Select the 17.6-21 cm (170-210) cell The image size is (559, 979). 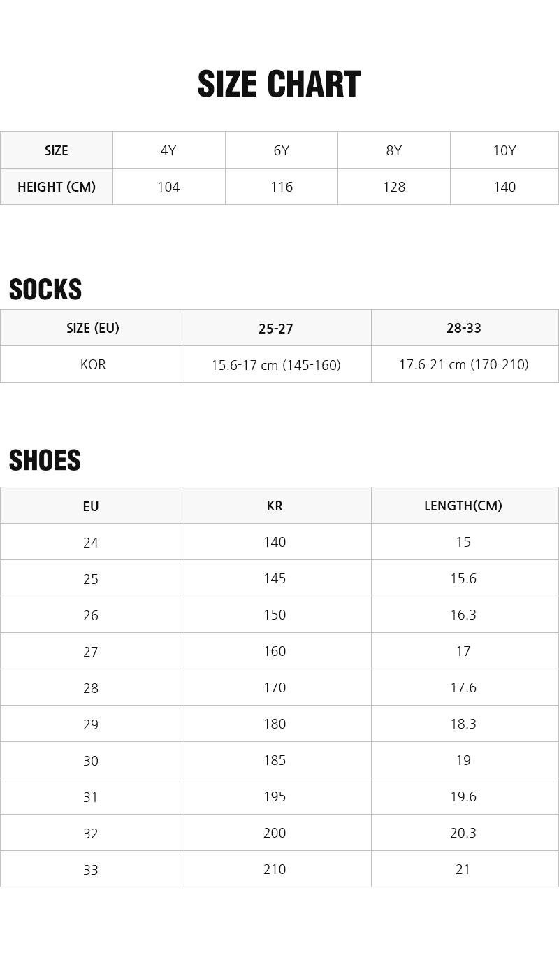coord(464,364)
